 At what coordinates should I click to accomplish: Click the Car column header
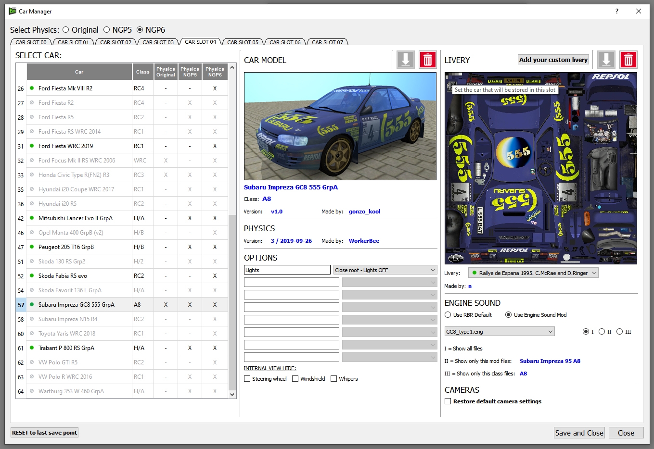[x=79, y=72]
